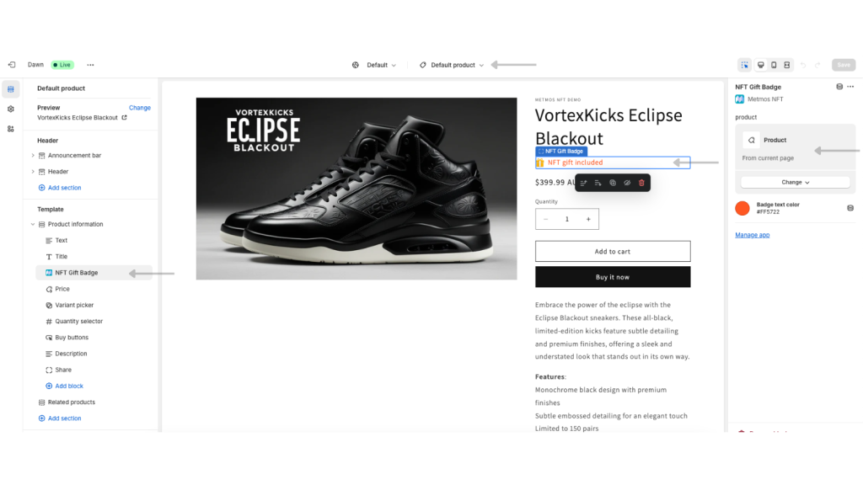
Task: Switch to mobile preview icon
Action: 774,65
